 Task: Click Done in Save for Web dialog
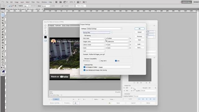pyautogui.click(x=148, y=103)
